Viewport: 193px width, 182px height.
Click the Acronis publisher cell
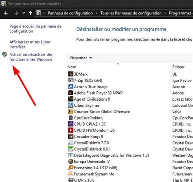click(x=179, y=87)
